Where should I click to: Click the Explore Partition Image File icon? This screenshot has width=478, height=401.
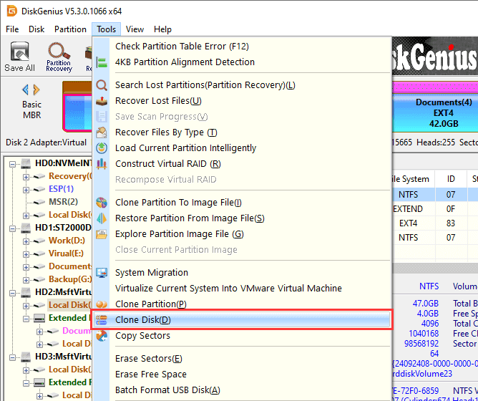click(102, 234)
